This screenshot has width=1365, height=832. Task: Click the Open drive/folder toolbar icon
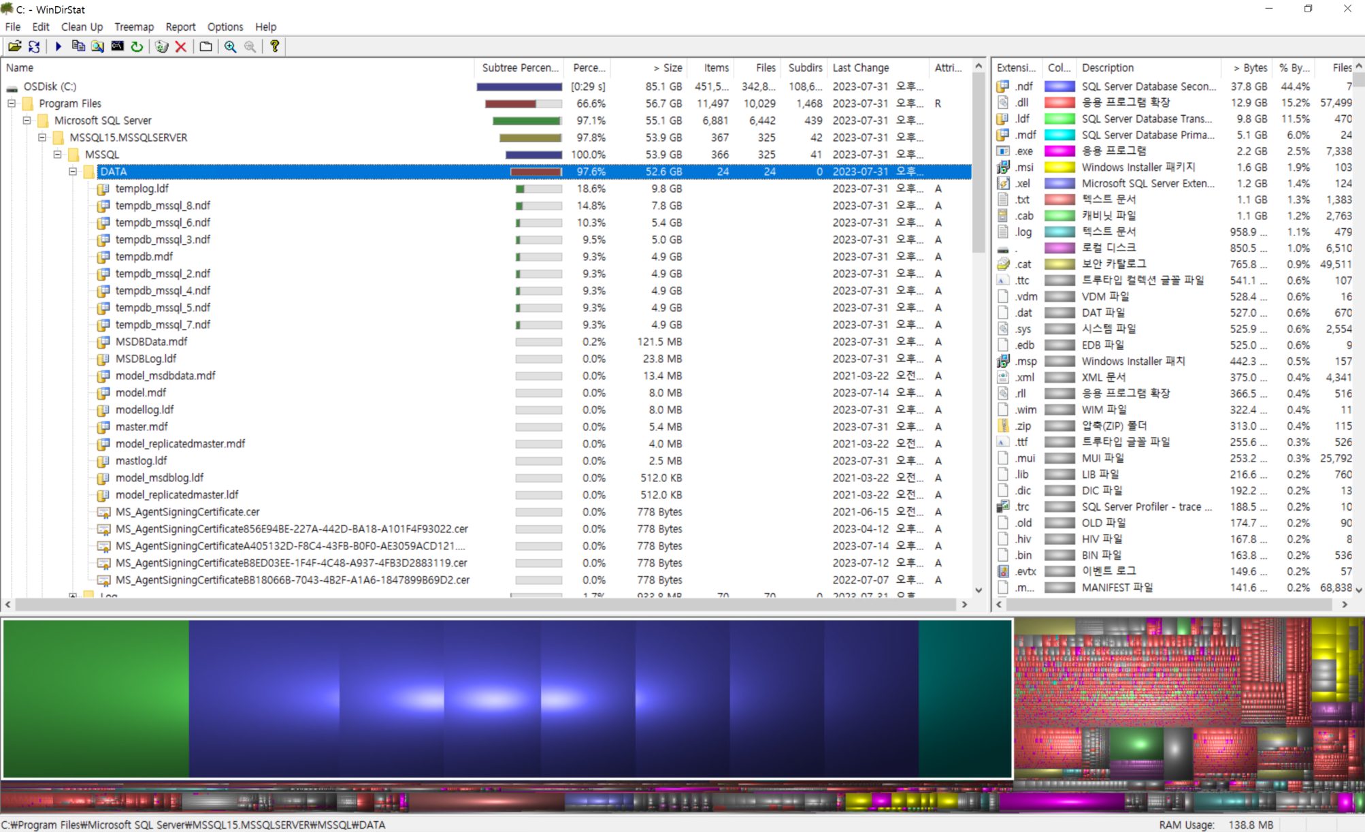coord(14,46)
